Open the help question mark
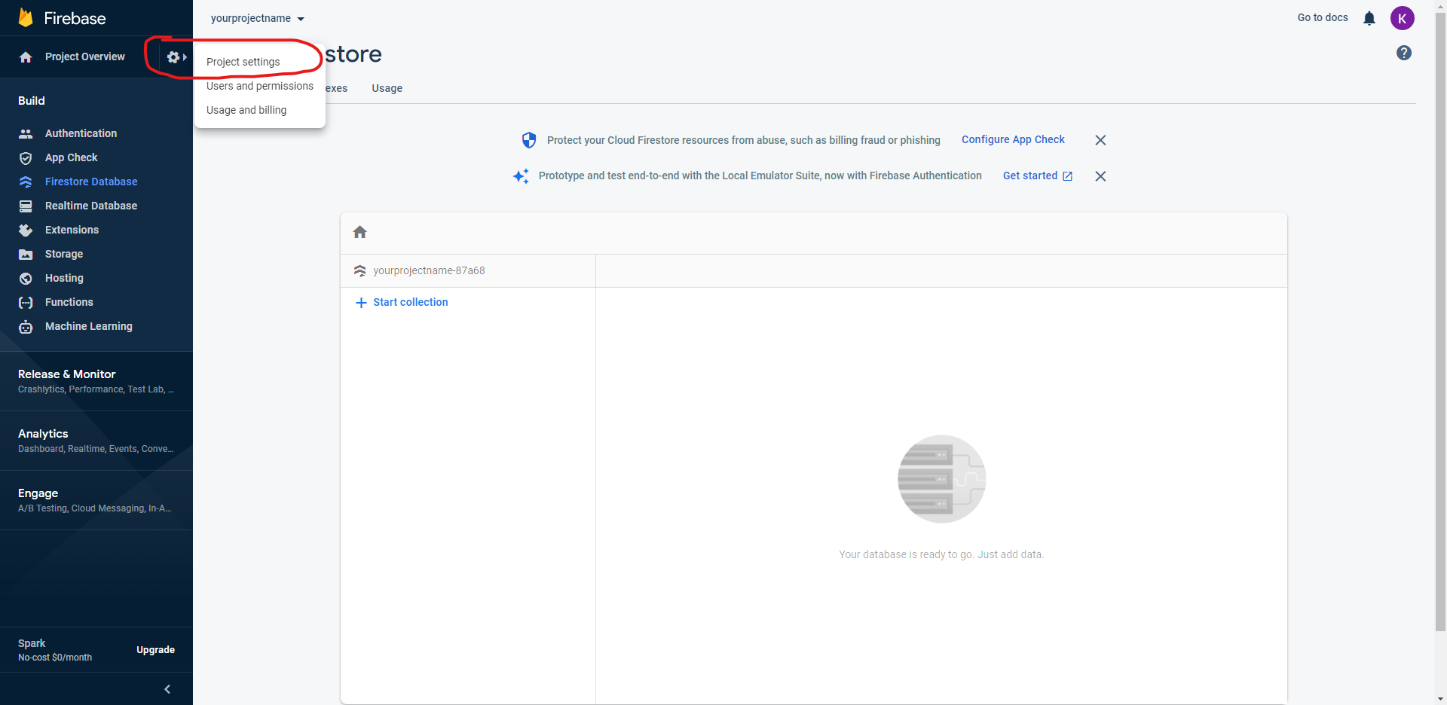This screenshot has width=1447, height=705. (1403, 53)
